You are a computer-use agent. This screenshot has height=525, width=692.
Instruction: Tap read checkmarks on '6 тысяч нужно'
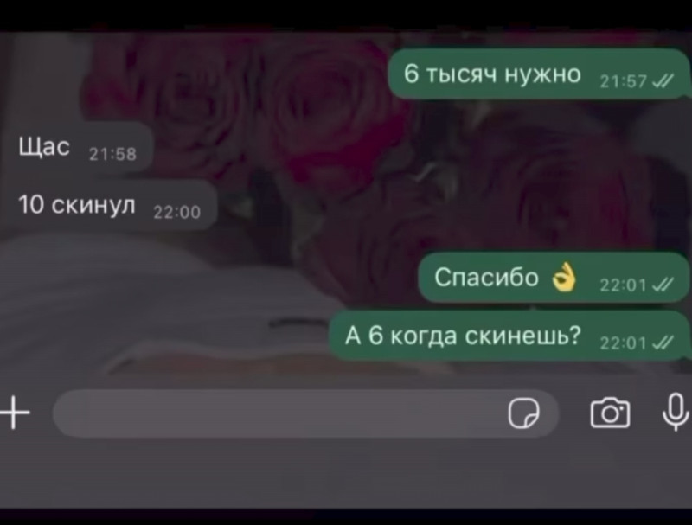coord(663,80)
